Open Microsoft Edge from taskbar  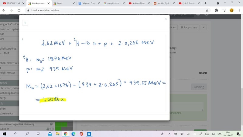[73, 134]
